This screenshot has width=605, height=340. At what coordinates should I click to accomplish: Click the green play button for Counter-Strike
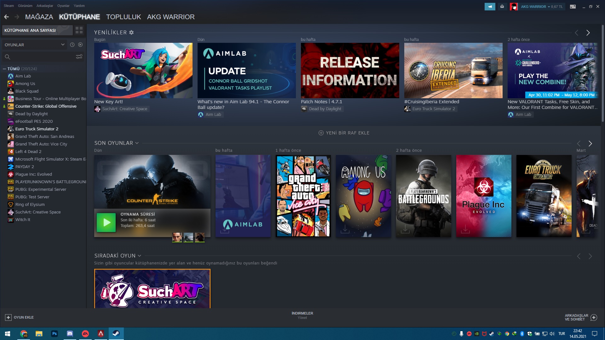pos(106,223)
